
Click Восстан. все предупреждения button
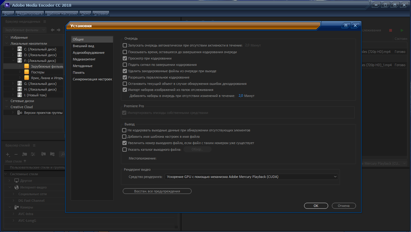tap(157, 191)
